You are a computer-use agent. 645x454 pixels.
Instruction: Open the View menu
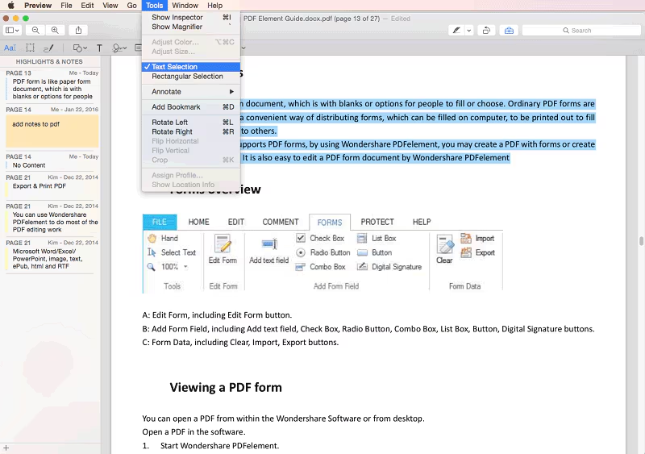[x=110, y=6]
